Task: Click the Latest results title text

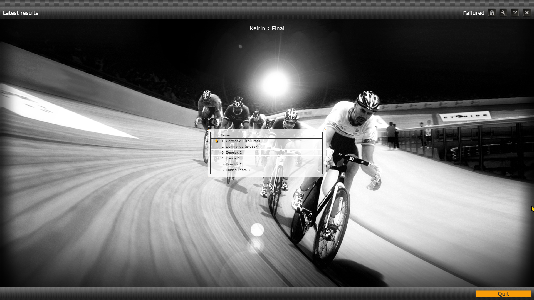Action: 21,13
